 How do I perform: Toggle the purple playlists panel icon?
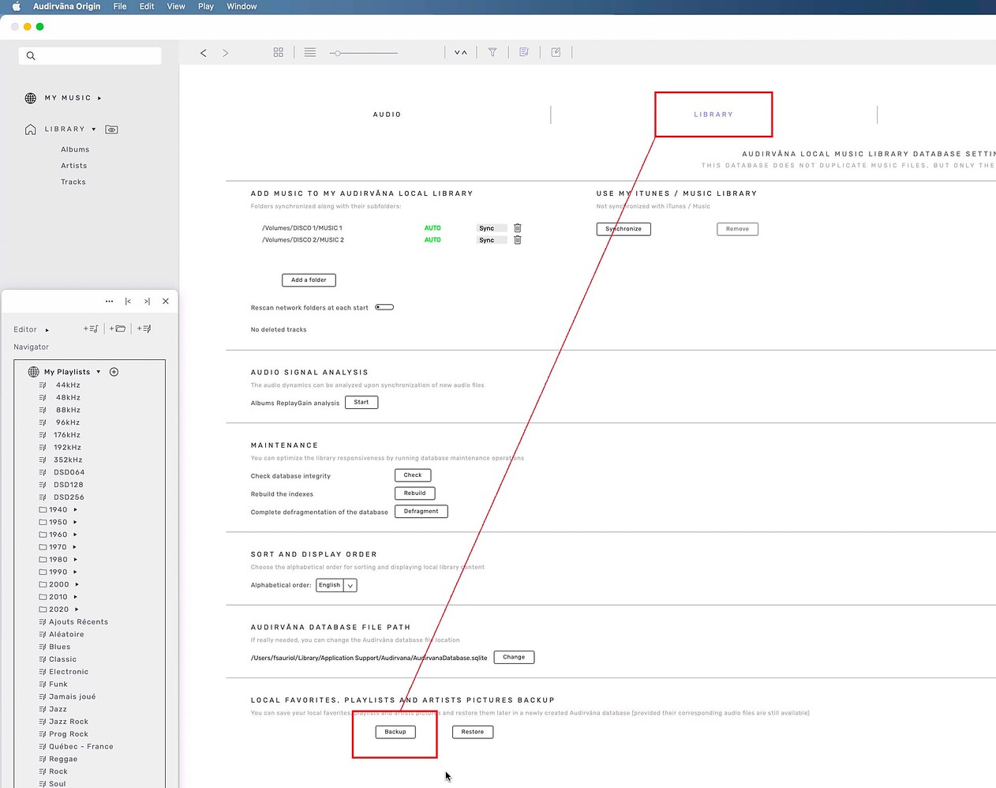click(524, 52)
